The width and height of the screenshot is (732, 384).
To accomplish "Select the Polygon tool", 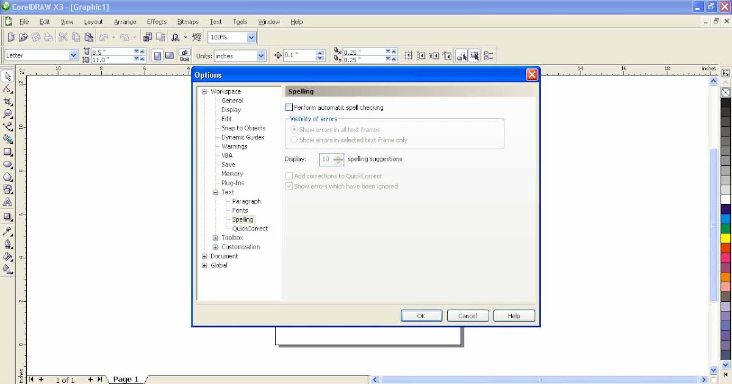I will tap(8, 177).
